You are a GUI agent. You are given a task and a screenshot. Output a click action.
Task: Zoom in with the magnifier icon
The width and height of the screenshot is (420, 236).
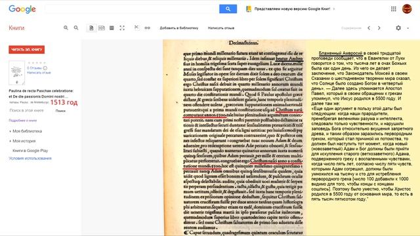[66, 28]
